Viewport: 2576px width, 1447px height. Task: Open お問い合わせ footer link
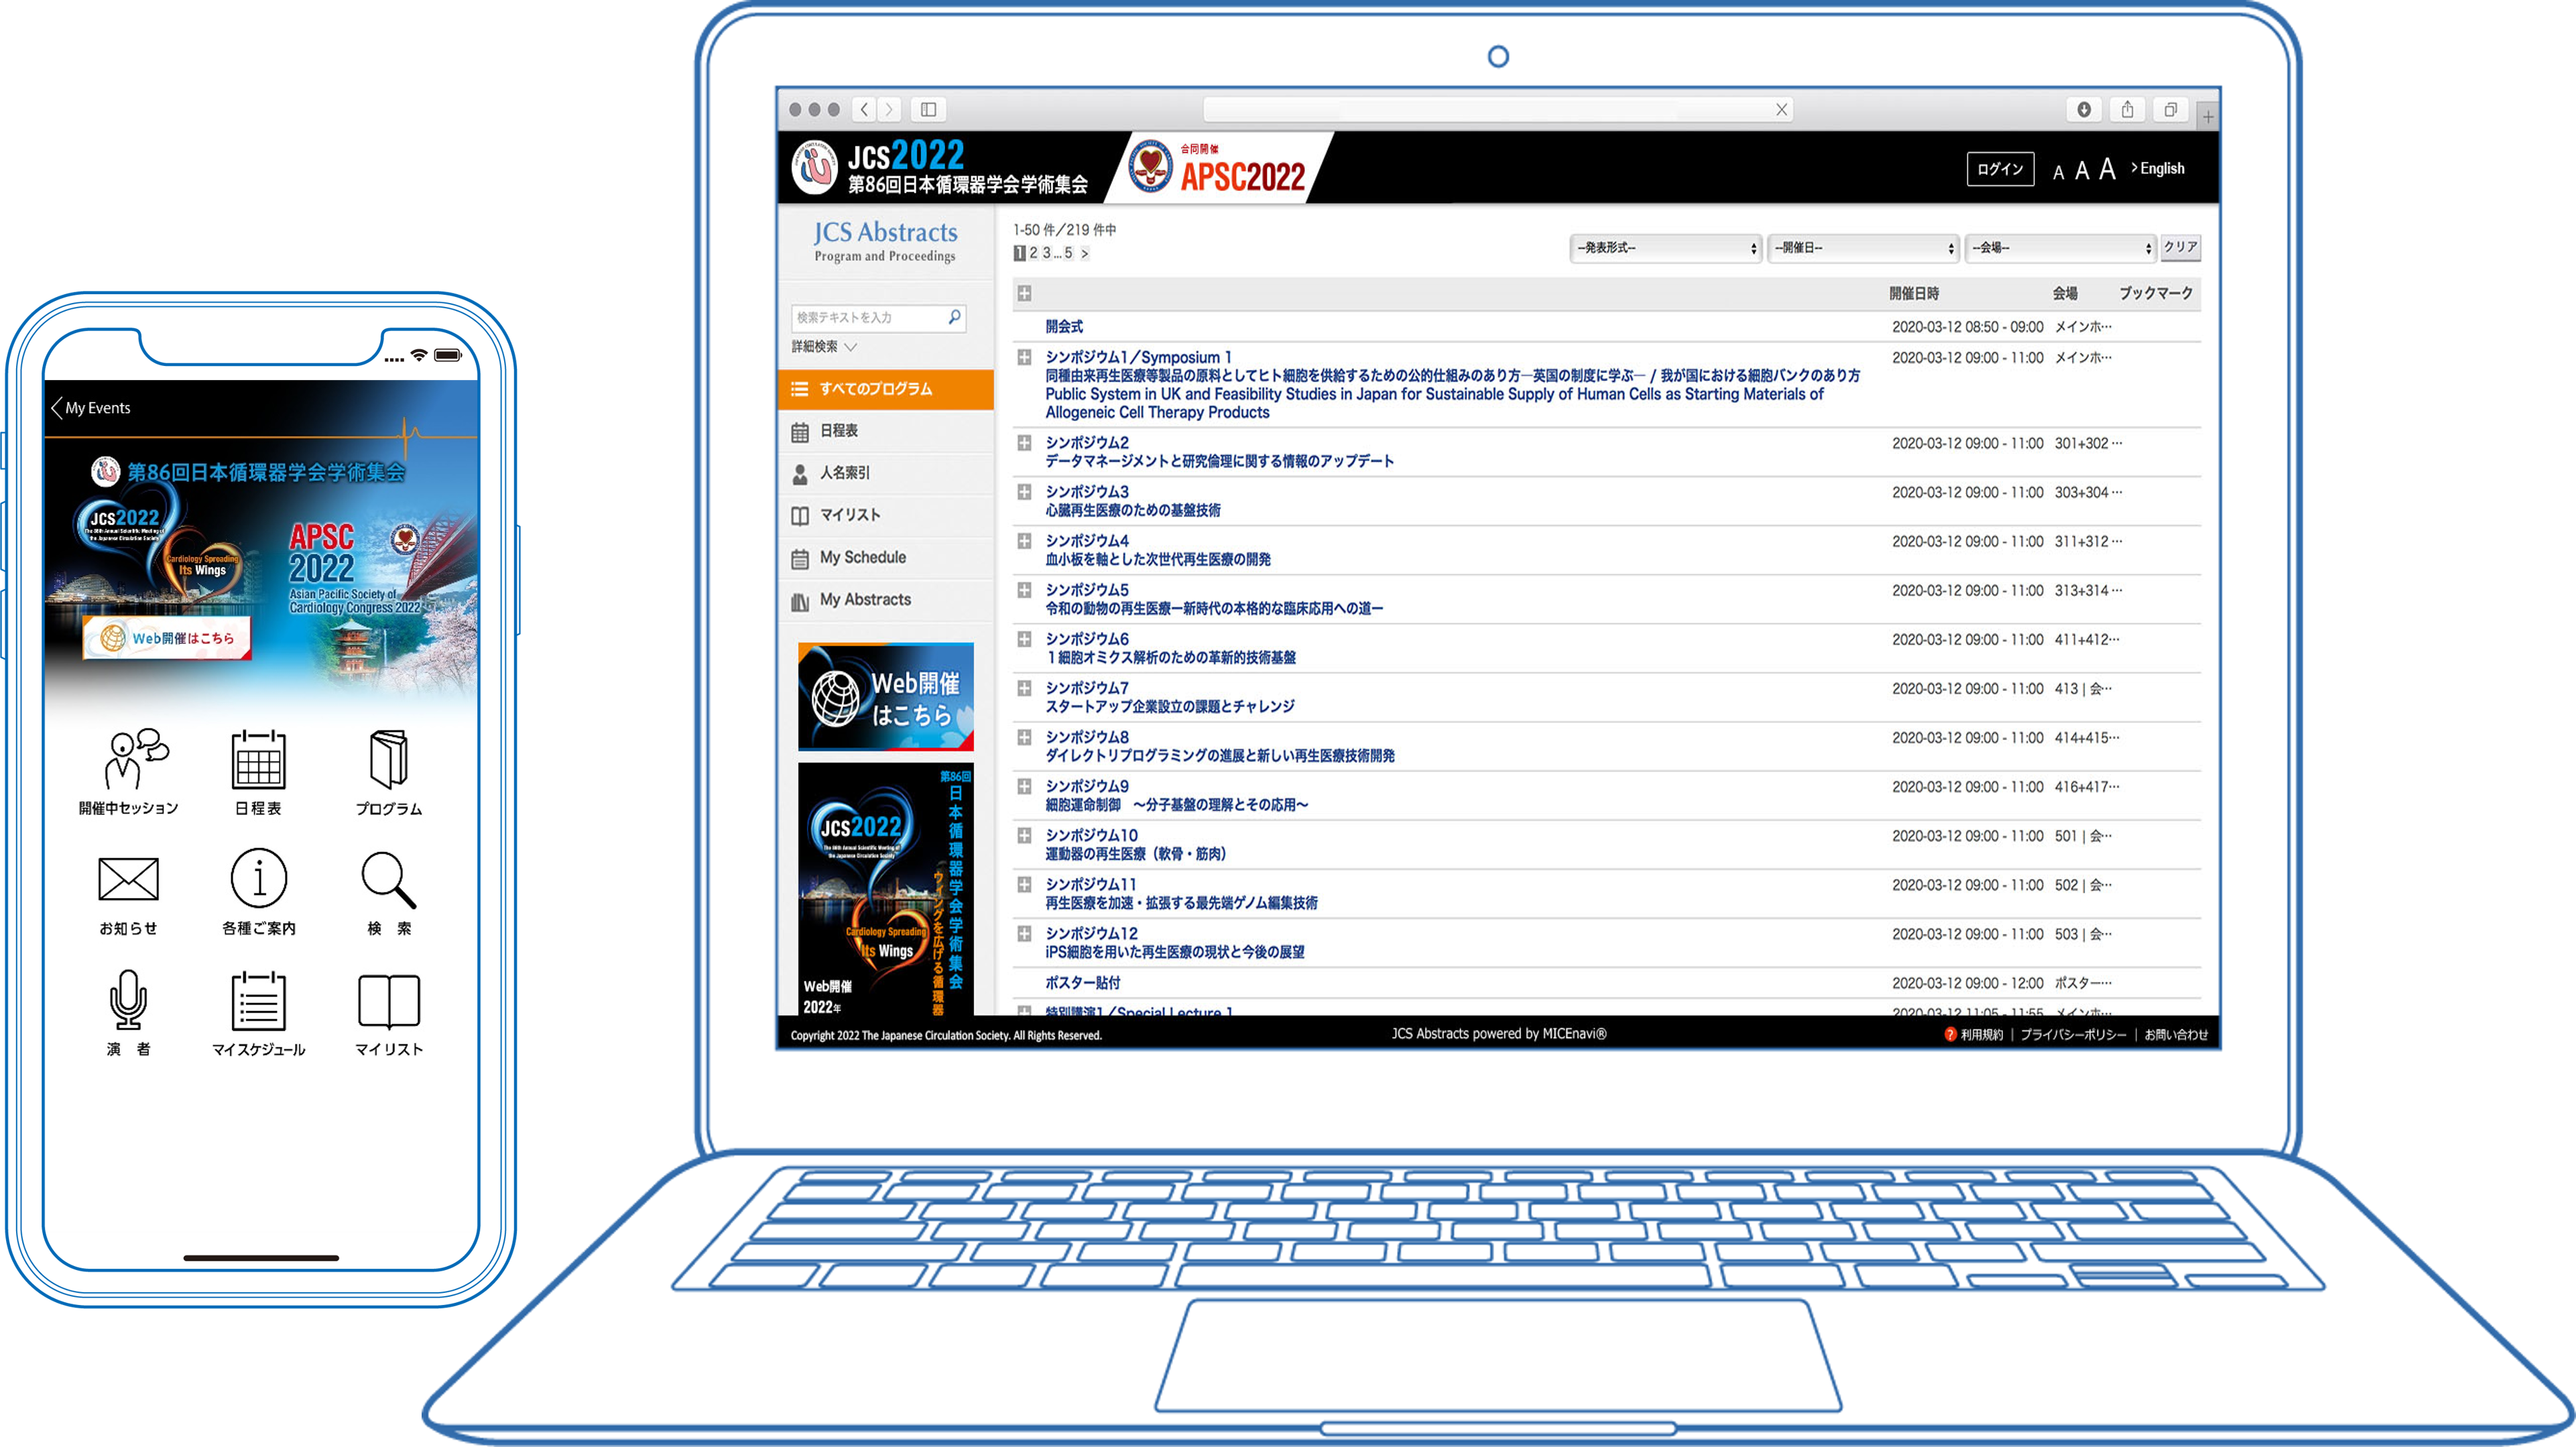(2176, 1035)
